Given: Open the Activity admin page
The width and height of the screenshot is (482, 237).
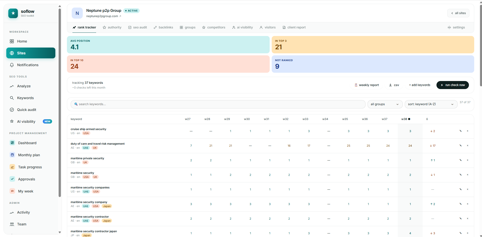Looking at the screenshot, I should point(31,212).
